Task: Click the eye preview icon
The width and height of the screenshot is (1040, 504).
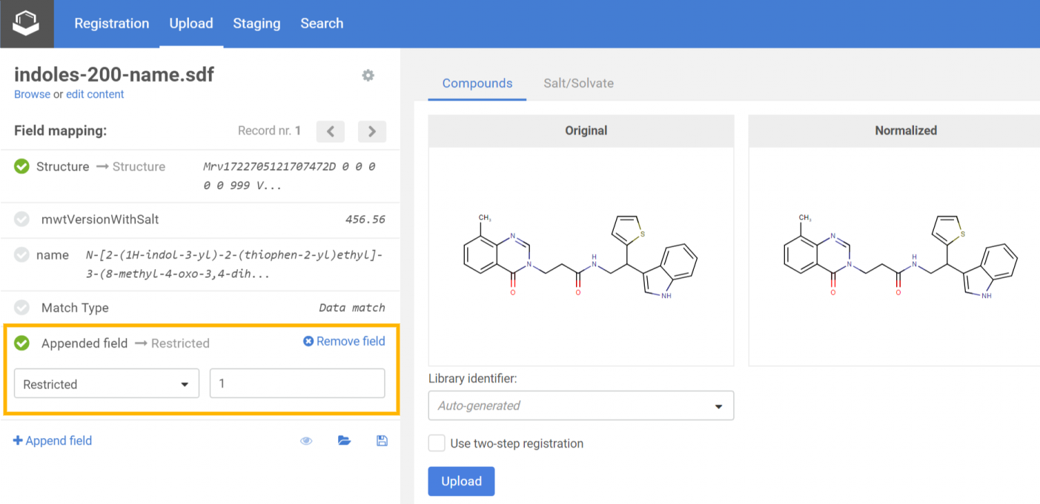Action: [x=306, y=441]
